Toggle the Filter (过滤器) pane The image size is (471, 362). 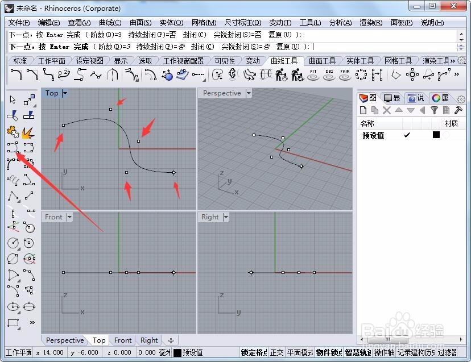tap(447, 352)
